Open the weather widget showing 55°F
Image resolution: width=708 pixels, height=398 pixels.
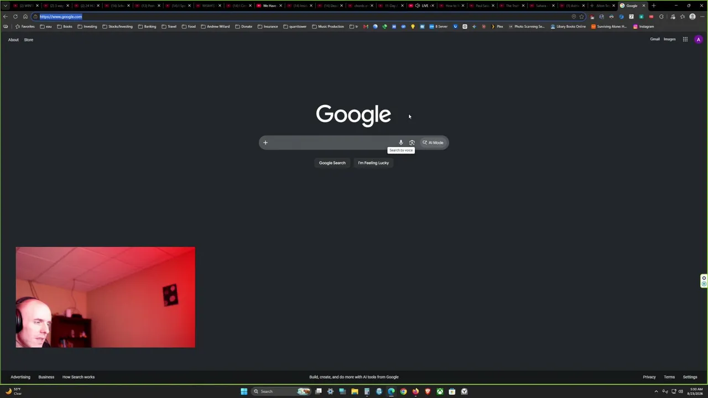13,391
